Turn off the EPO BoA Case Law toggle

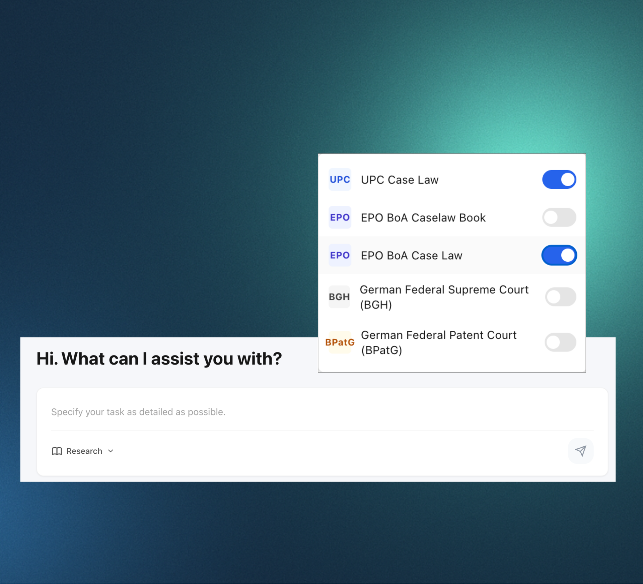click(x=559, y=255)
